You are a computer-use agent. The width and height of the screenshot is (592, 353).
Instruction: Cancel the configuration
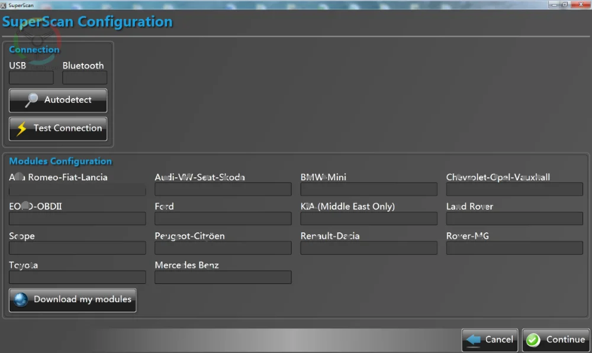click(x=490, y=340)
